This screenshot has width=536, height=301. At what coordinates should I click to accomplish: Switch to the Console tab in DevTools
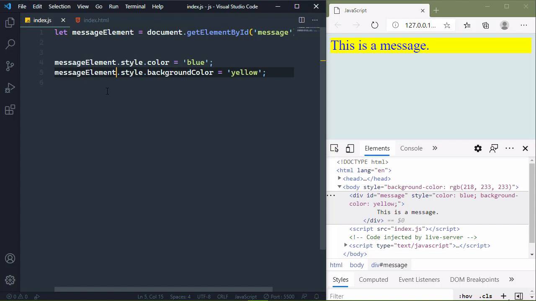coord(411,148)
